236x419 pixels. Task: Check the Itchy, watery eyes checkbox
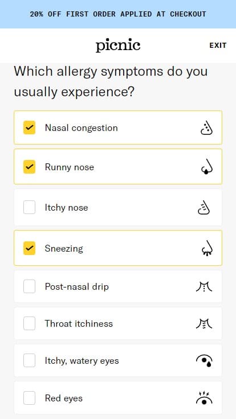tap(29, 360)
